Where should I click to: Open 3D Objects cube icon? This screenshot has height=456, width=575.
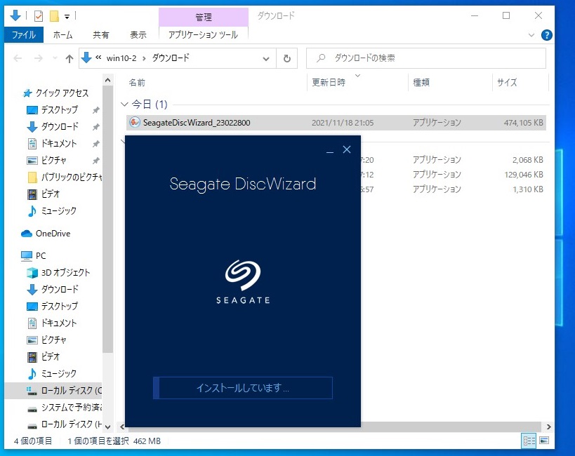32,272
